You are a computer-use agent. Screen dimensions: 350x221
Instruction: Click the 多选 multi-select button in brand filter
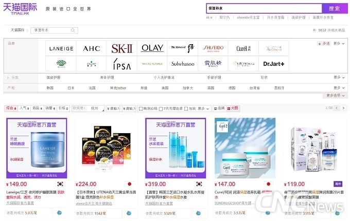point(324,44)
